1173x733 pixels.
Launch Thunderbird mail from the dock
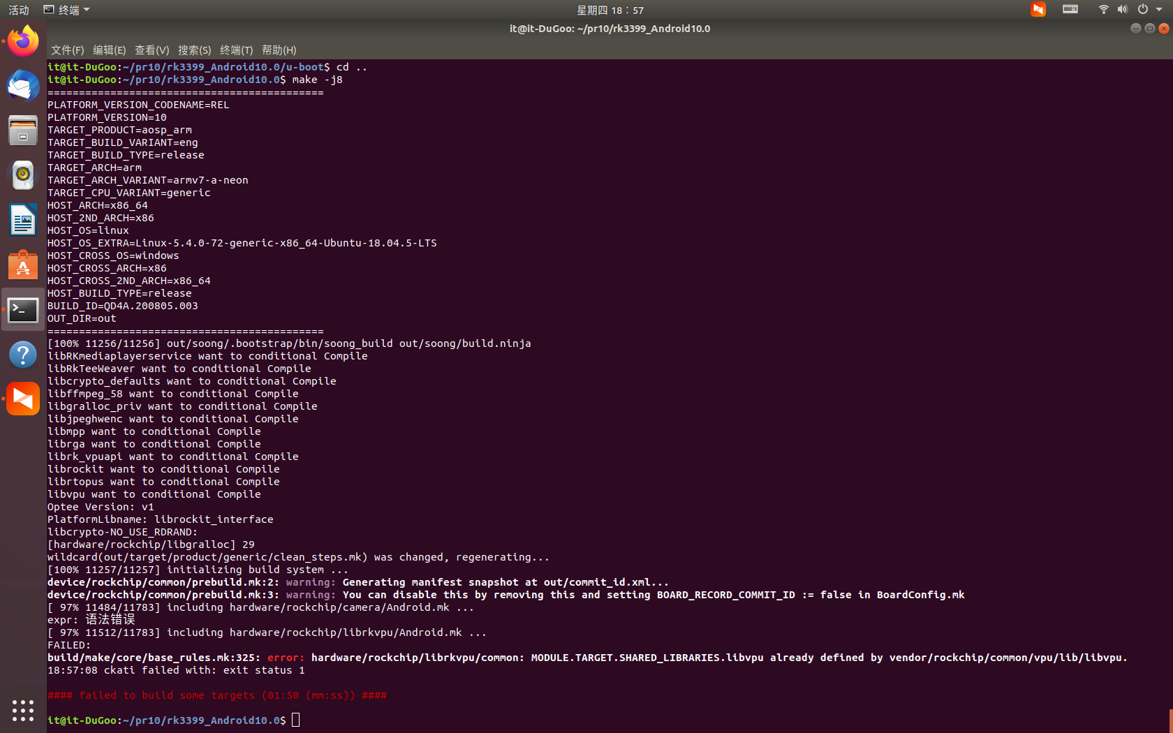(x=23, y=86)
